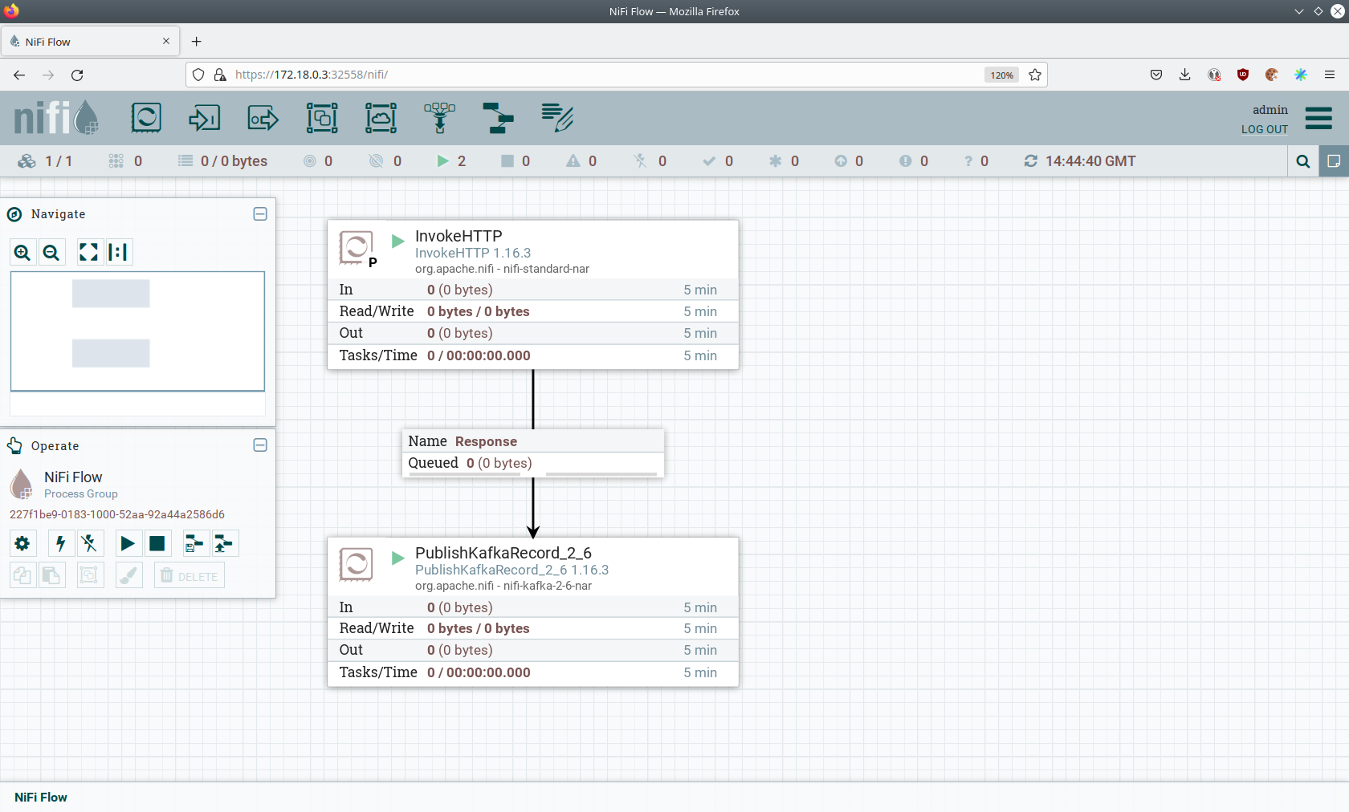1349x812 pixels.
Task: Open the canvas search magnifier
Action: pyautogui.click(x=1302, y=161)
